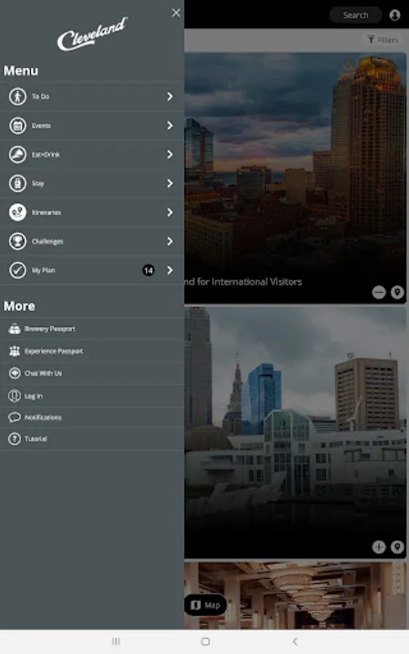Screen dimensions: 409x654
Task: Select Chat With Us
Action: [x=92, y=373]
